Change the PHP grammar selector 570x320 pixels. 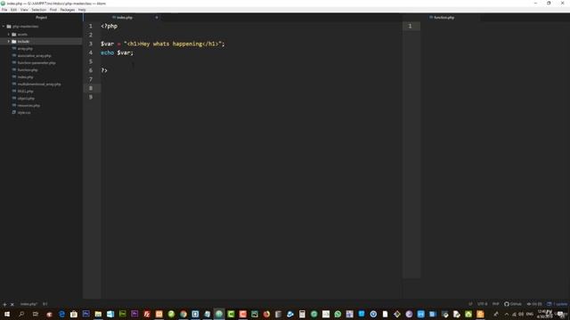[x=496, y=304]
